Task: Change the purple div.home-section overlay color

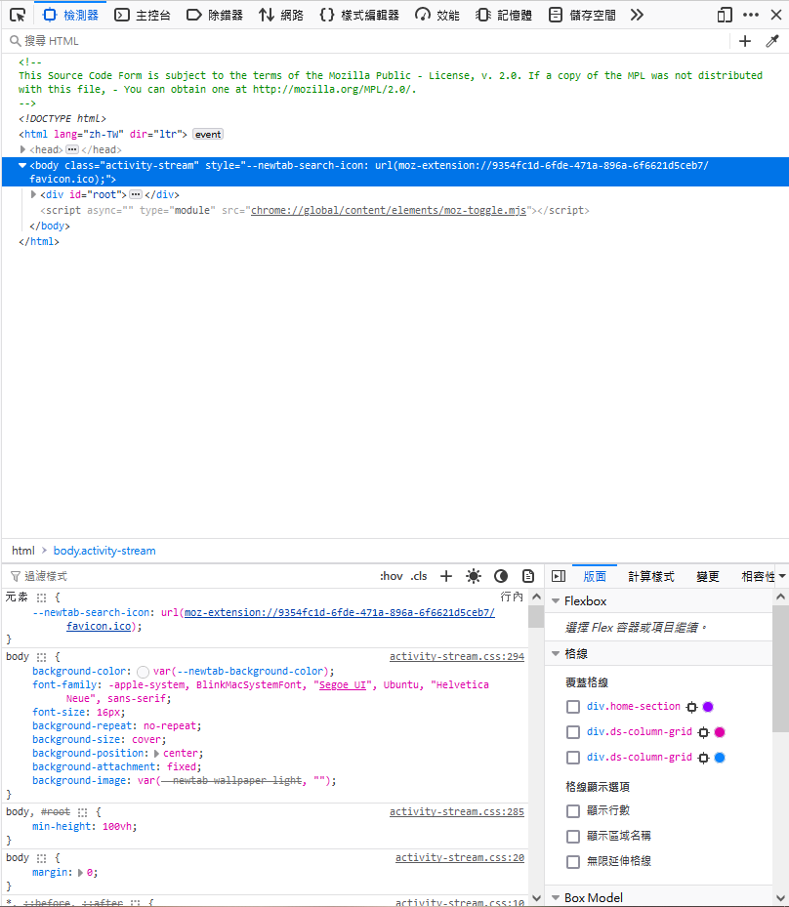Action: pos(708,707)
